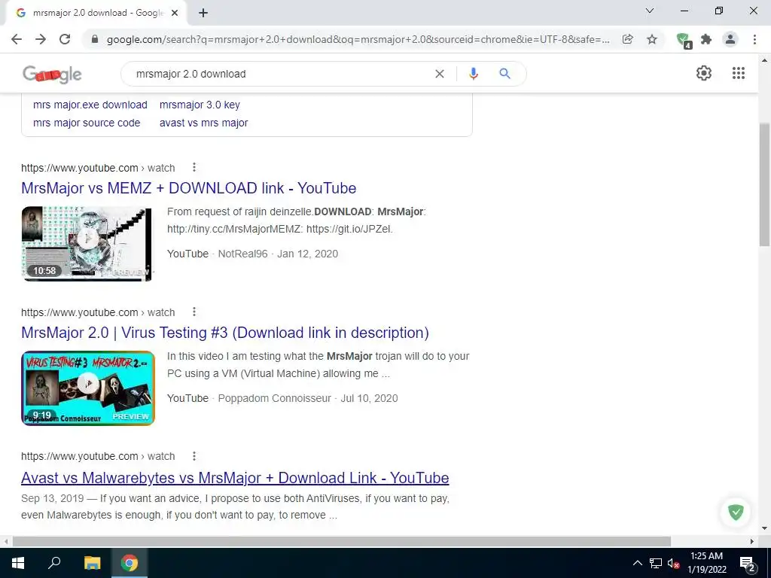Open the muted volume icon
The height and width of the screenshot is (578, 771).
tap(674, 563)
